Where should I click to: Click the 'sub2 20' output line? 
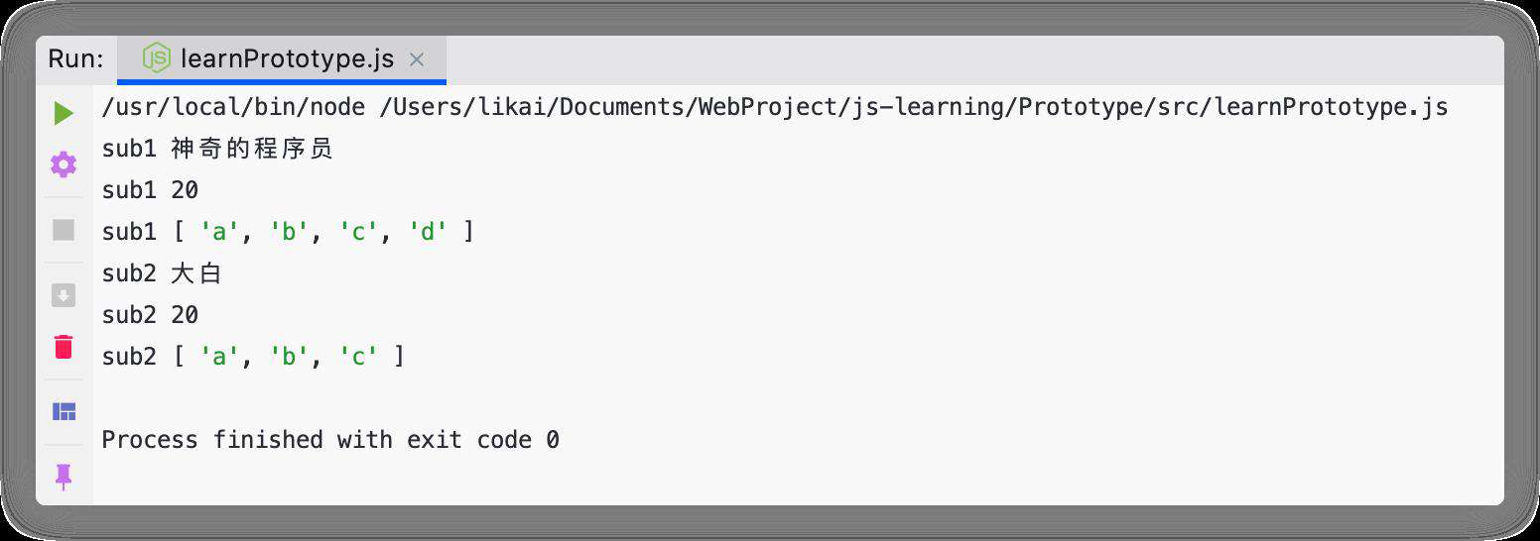click(150, 315)
